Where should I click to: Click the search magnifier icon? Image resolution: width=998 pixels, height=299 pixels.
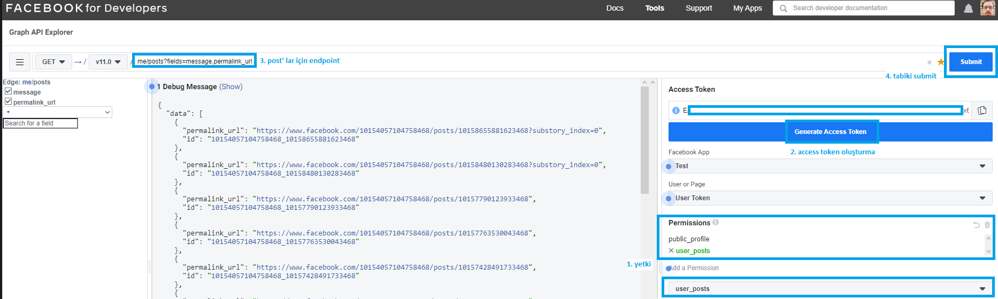[784, 8]
